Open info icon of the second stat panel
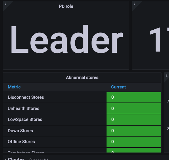The height and width of the screenshot is (160, 169). [135, 4]
